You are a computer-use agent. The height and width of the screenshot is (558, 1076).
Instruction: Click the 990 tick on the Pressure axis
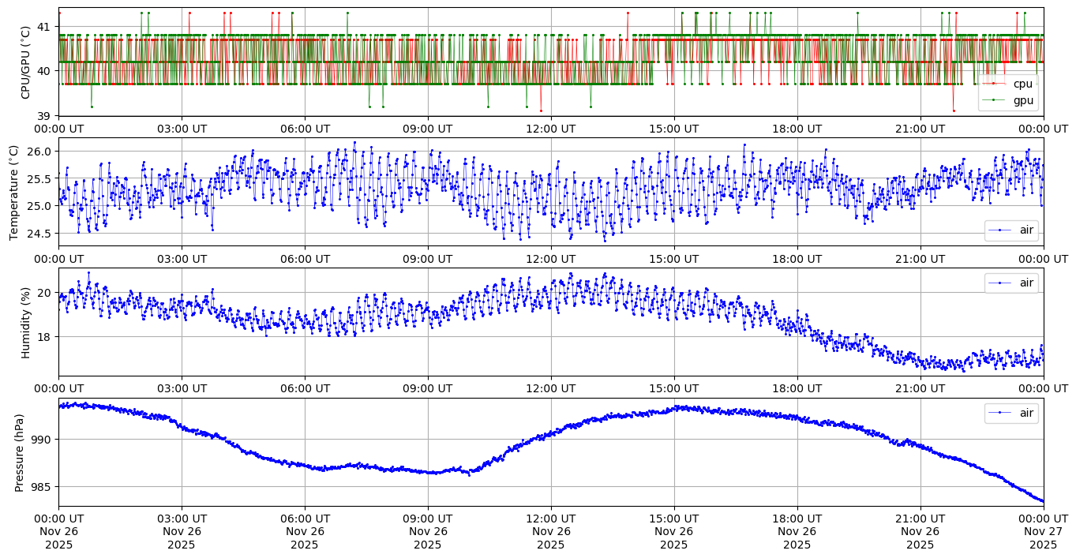pos(41,439)
